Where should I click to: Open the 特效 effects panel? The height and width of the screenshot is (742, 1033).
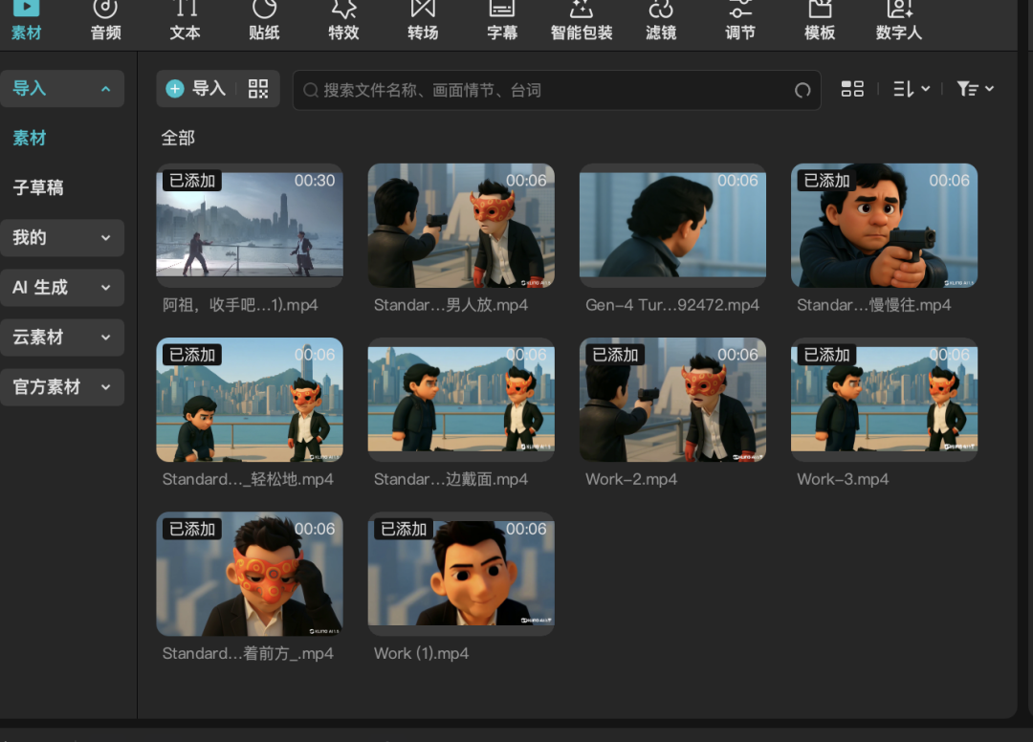(x=343, y=21)
